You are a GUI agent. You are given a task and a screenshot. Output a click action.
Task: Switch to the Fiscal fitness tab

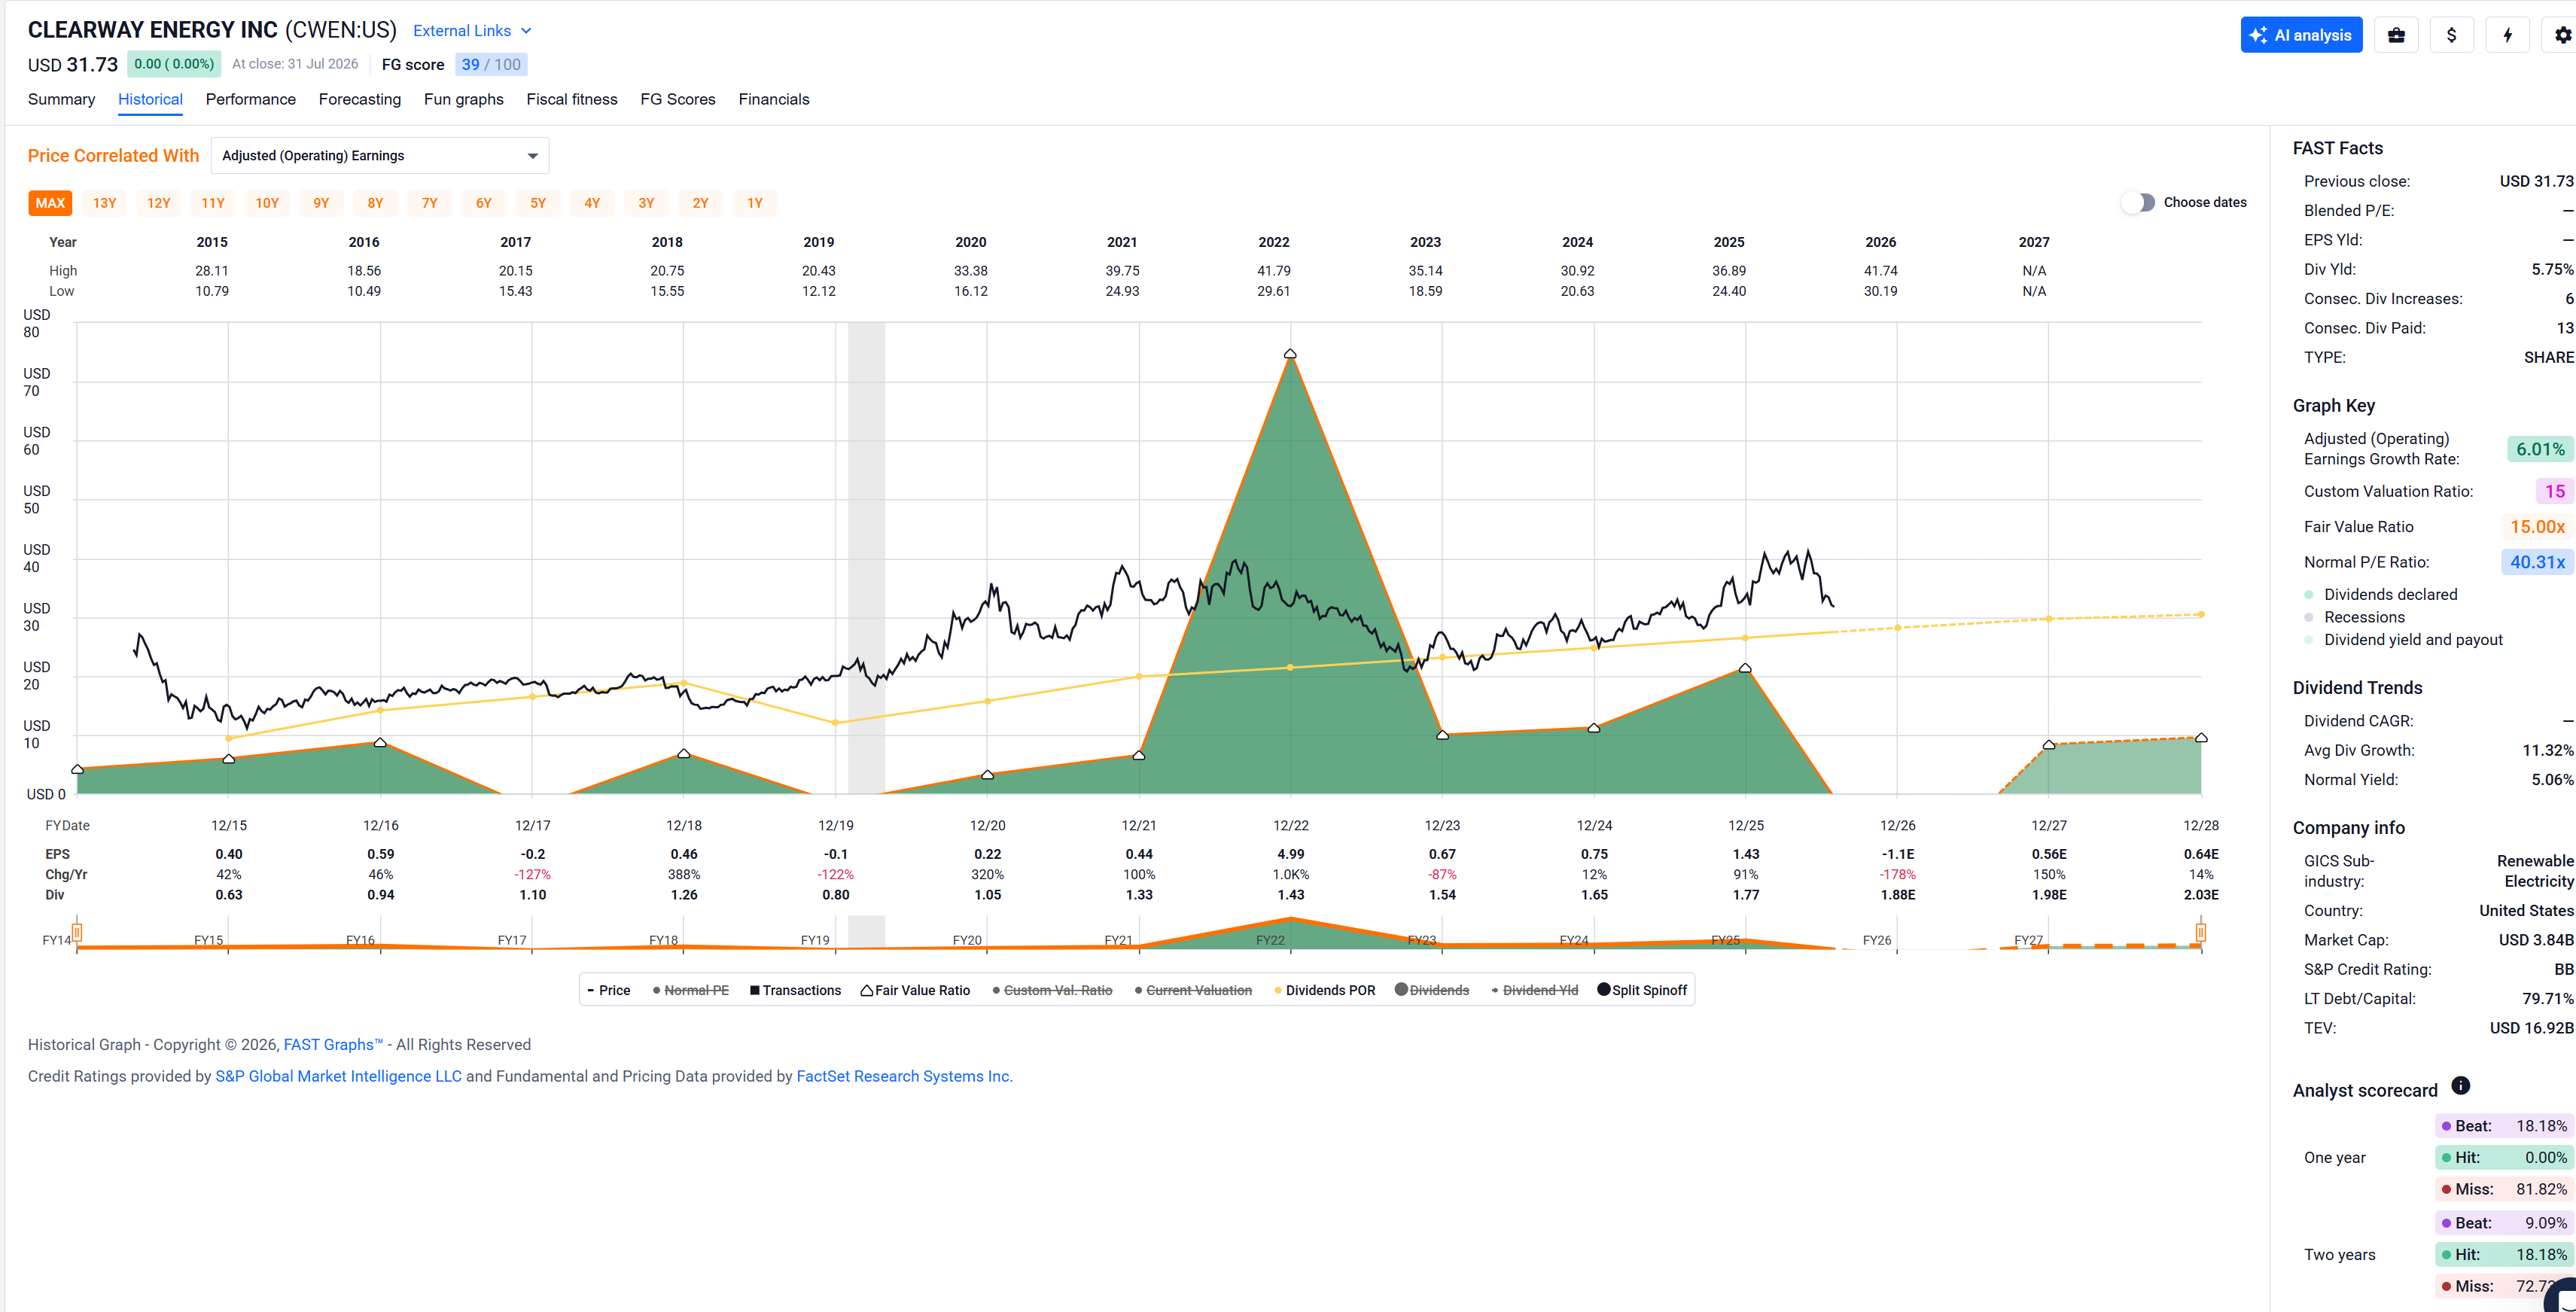(x=572, y=99)
